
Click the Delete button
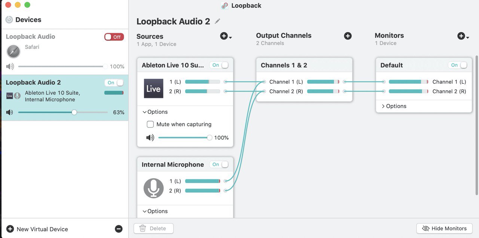tap(153, 228)
